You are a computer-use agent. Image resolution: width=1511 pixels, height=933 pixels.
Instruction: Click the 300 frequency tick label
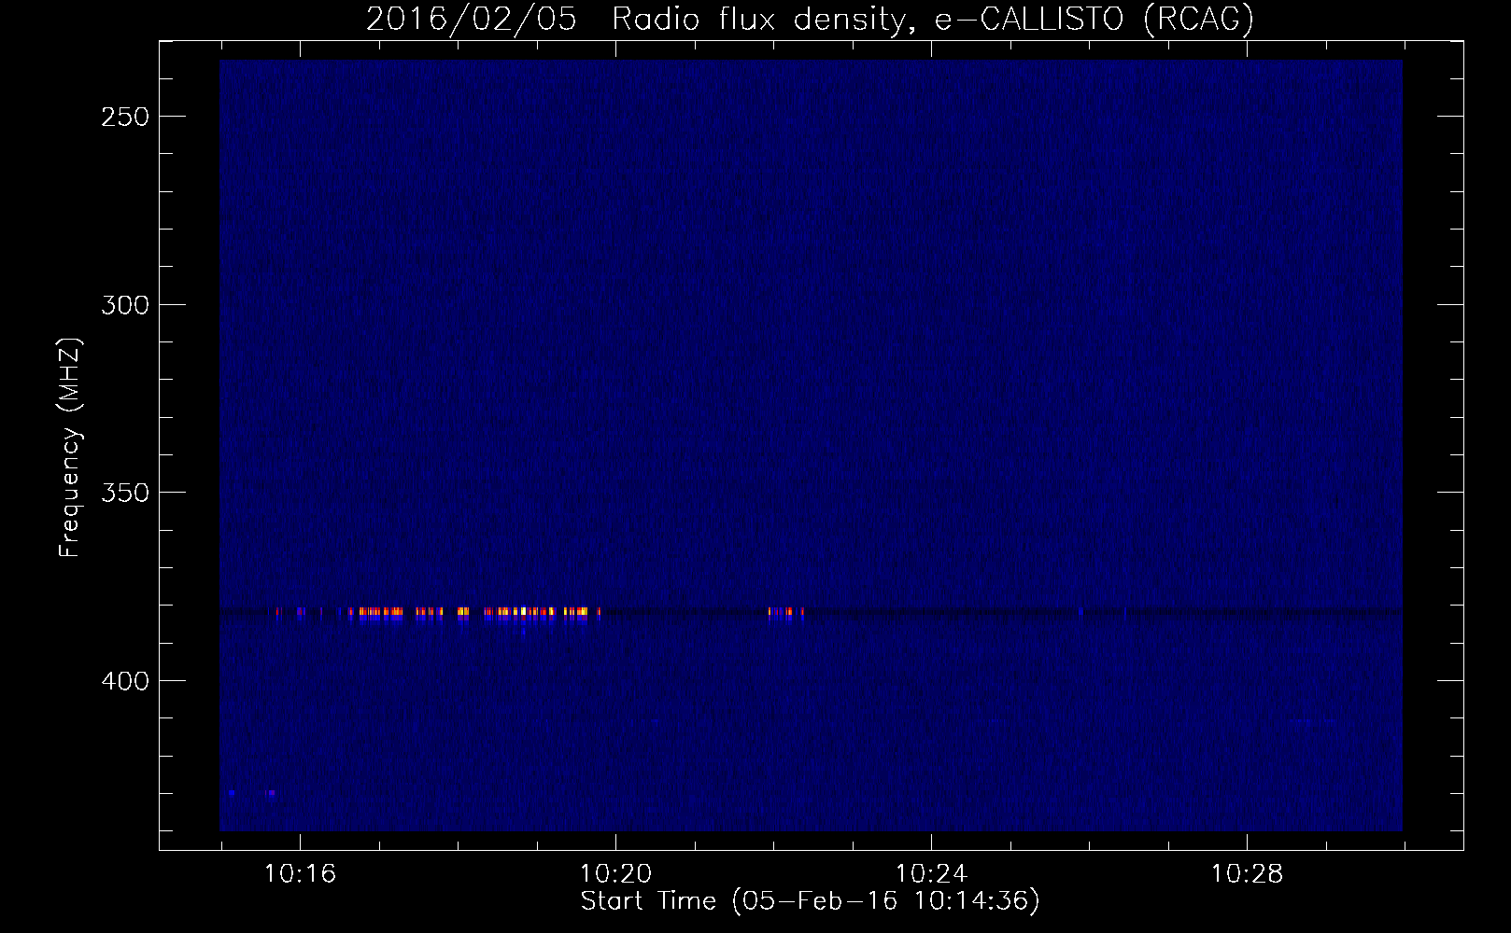coord(125,305)
